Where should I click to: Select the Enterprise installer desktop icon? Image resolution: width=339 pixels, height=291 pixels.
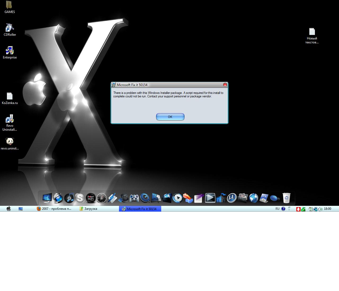tap(10, 52)
